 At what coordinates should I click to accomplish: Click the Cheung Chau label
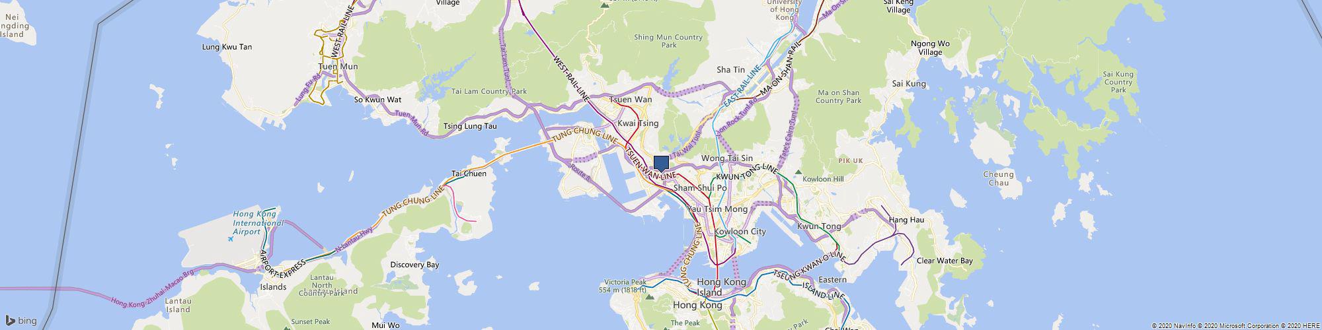pos(998,179)
